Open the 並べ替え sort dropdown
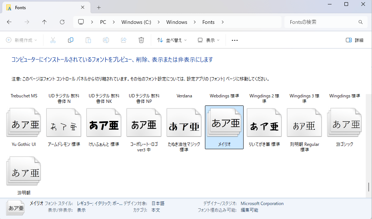372x219 pixels. pos(172,40)
